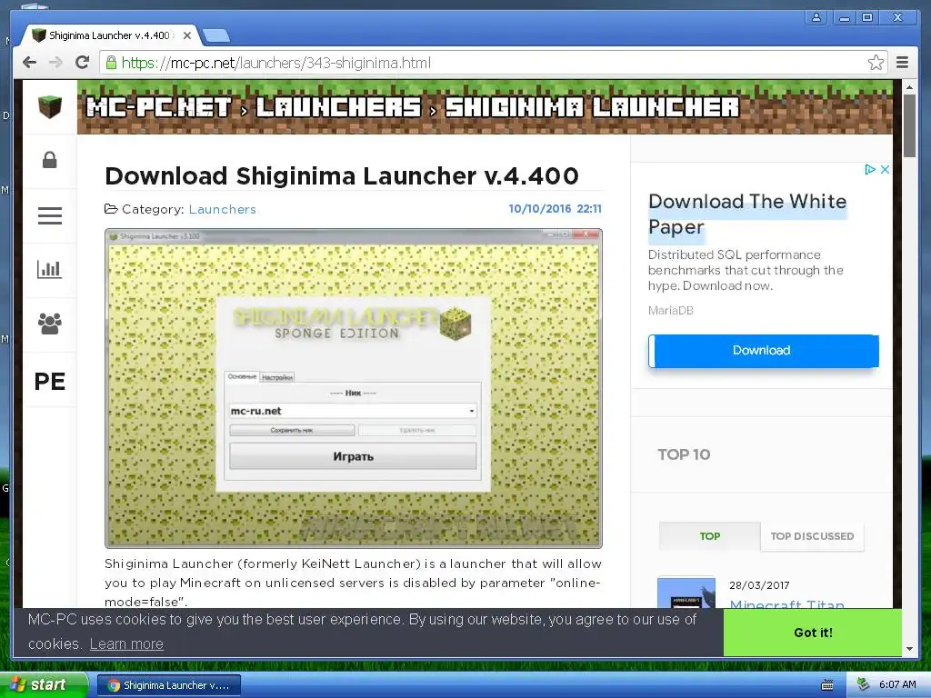Close the ad with the X icon
Image resolution: width=931 pixels, height=698 pixels.
[885, 170]
